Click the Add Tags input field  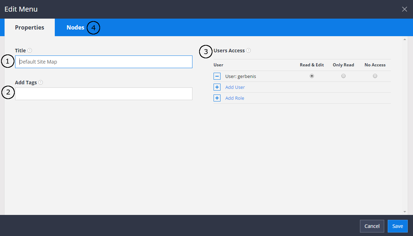click(x=104, y=94)
